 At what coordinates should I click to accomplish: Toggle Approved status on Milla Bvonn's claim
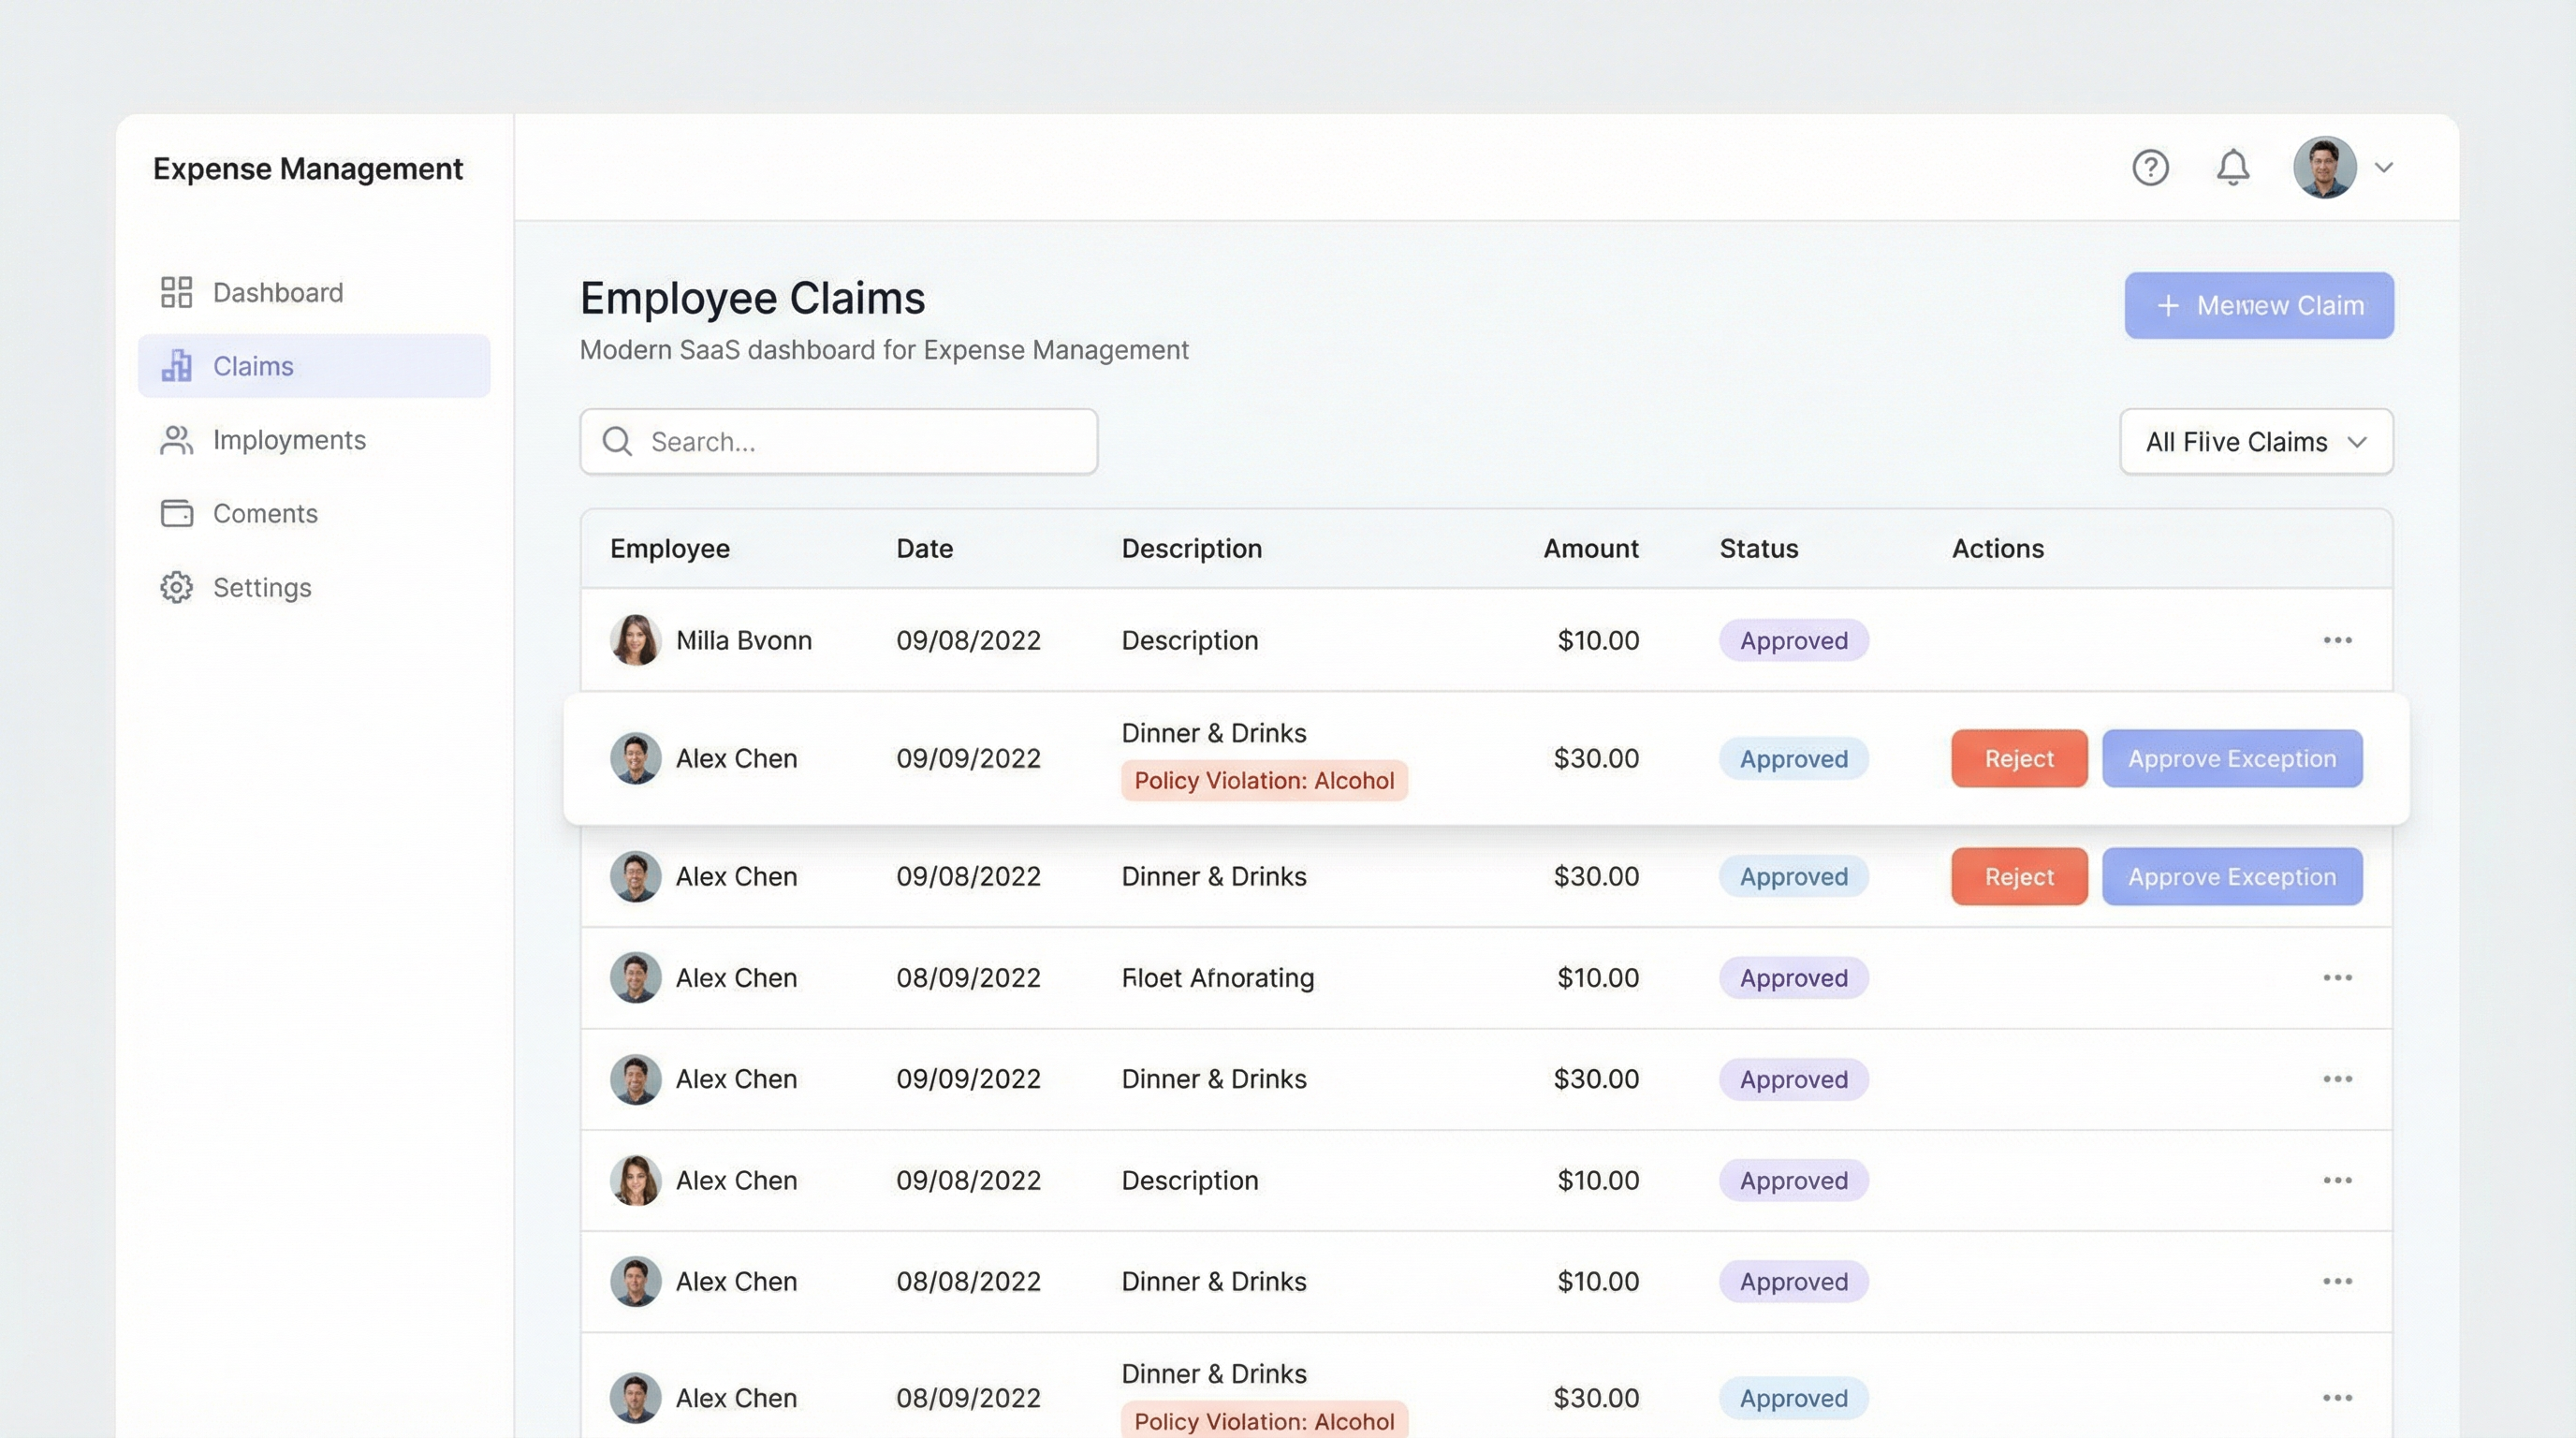[1793, 640]
